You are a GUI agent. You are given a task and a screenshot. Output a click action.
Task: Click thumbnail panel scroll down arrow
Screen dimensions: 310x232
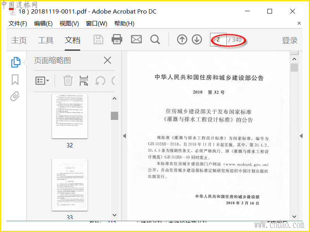tap(114, 215)
